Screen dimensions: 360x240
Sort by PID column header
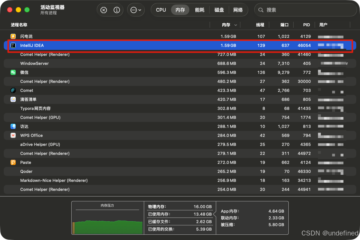(306, 25)
